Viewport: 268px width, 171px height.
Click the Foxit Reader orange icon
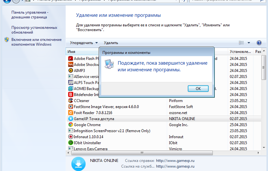point(71,113)
